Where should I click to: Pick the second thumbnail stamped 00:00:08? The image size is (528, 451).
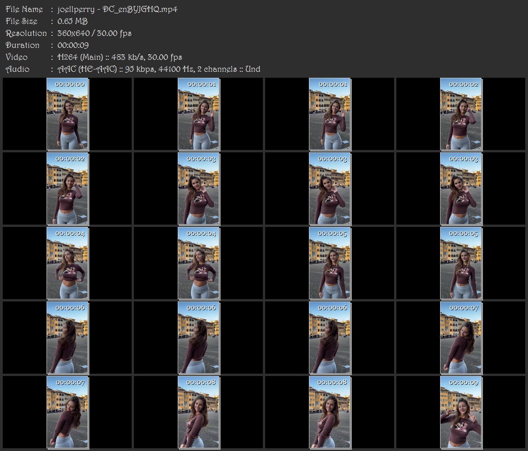coord(330,412)
